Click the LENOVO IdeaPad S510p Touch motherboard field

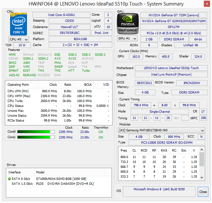coord(171,68)
